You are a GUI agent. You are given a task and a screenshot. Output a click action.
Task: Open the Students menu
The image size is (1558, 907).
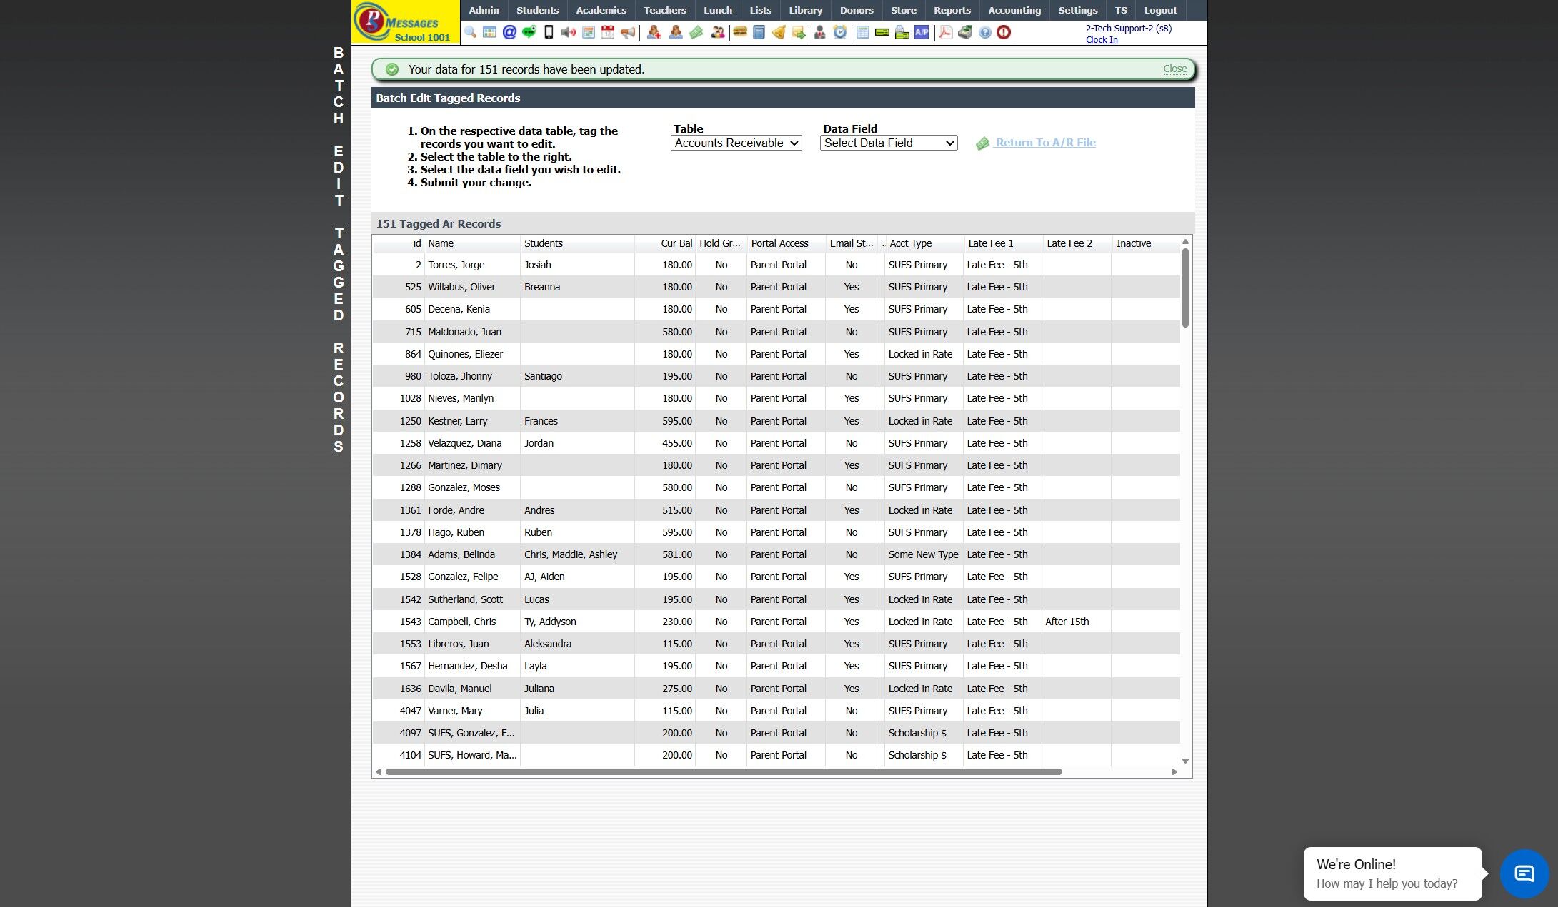537,10
